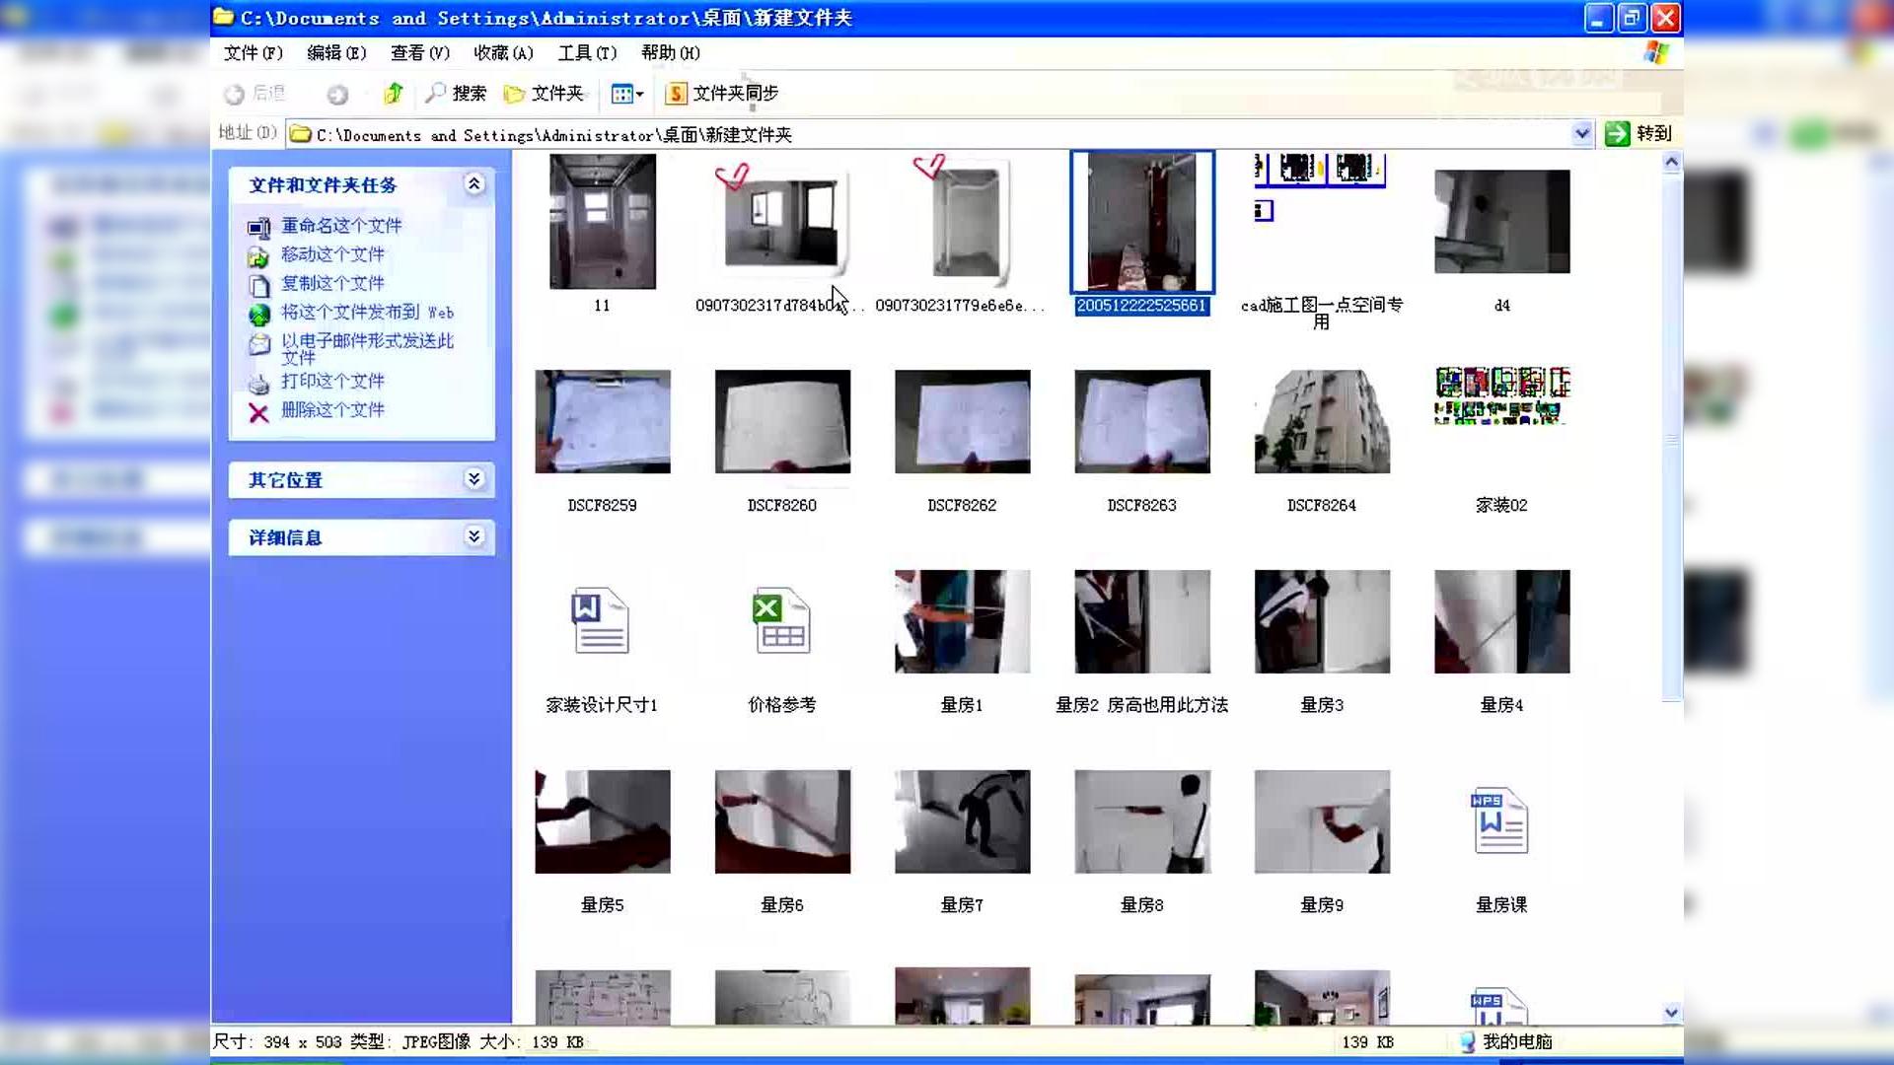This screenshot has width=1894, height=1065.
Task: Open the 查看(V) menu
Action: [x=418, y=53]
